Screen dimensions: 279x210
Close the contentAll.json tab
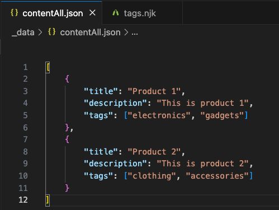[92, 13]
